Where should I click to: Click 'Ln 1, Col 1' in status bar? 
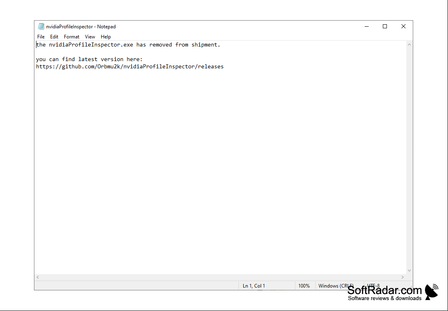(254, 286)
